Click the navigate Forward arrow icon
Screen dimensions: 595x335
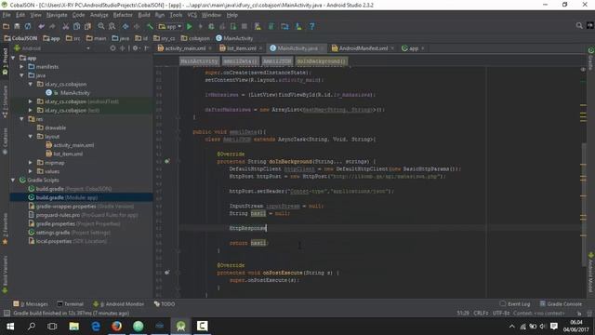tap(137, 27)
